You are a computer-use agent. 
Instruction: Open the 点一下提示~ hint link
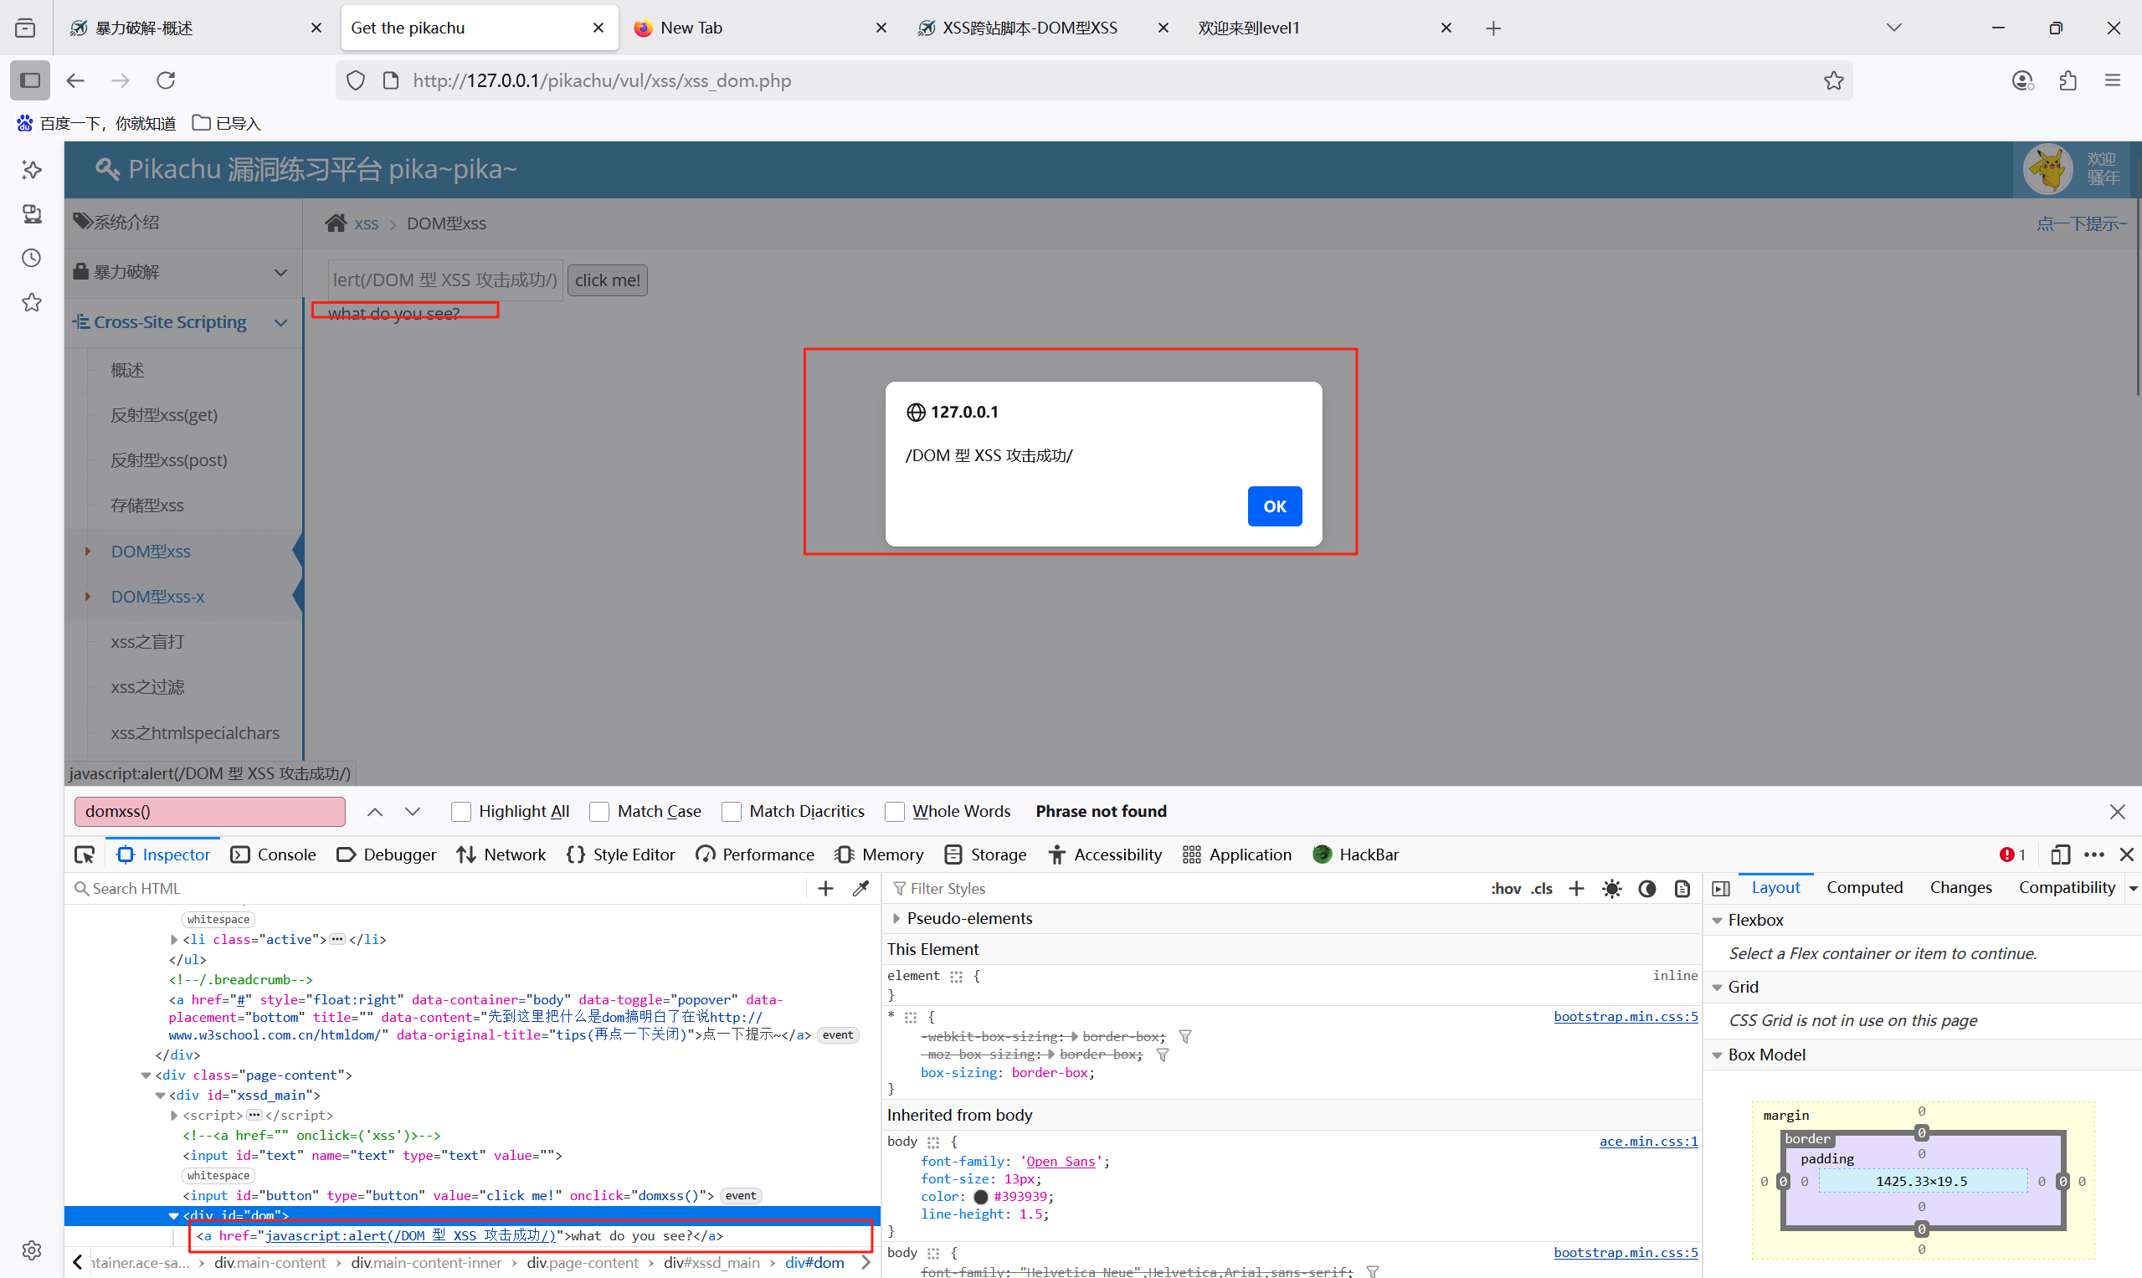tap(2081, 224)
